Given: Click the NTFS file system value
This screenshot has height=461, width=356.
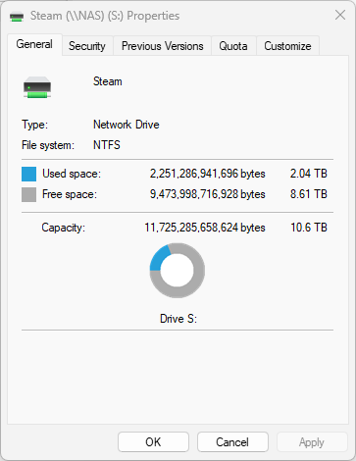Looking at the screenshot, I should (x=107, y=145).
